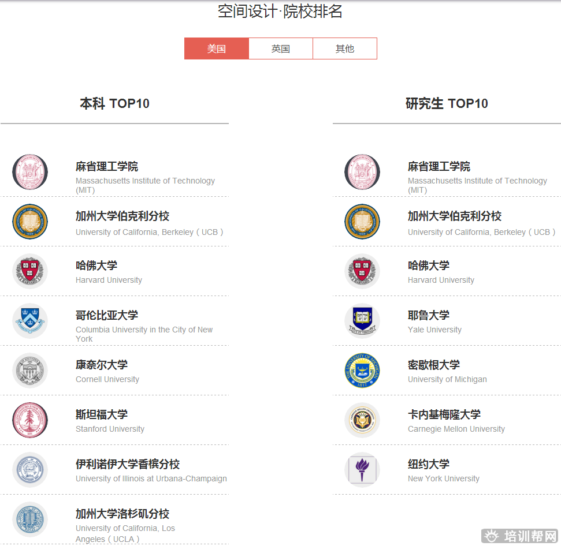The width and height of the screenshot is (561, 546).
Task: Open 纽约大学 entry
Action: pos(429,465)
